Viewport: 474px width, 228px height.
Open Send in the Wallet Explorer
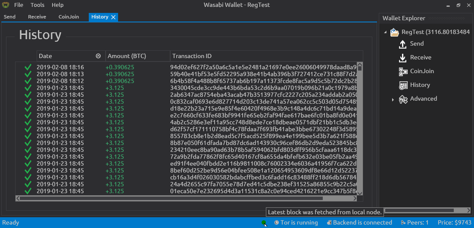(x=417, y=44)
